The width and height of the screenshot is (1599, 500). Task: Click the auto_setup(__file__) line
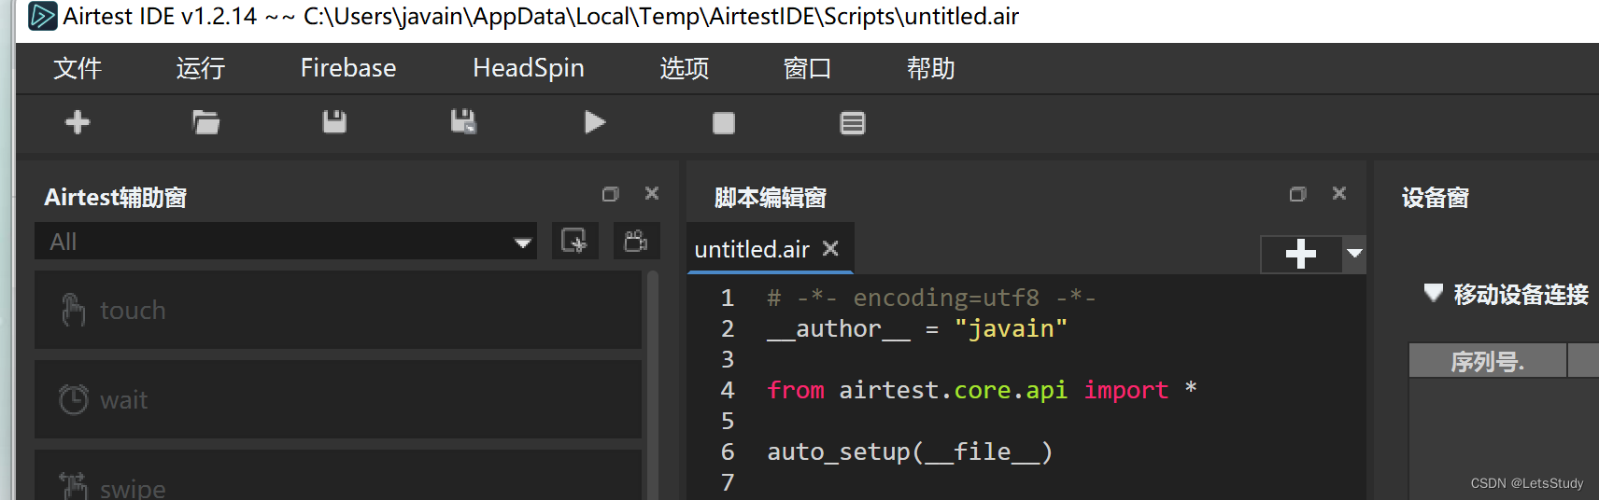pos(910,451)
